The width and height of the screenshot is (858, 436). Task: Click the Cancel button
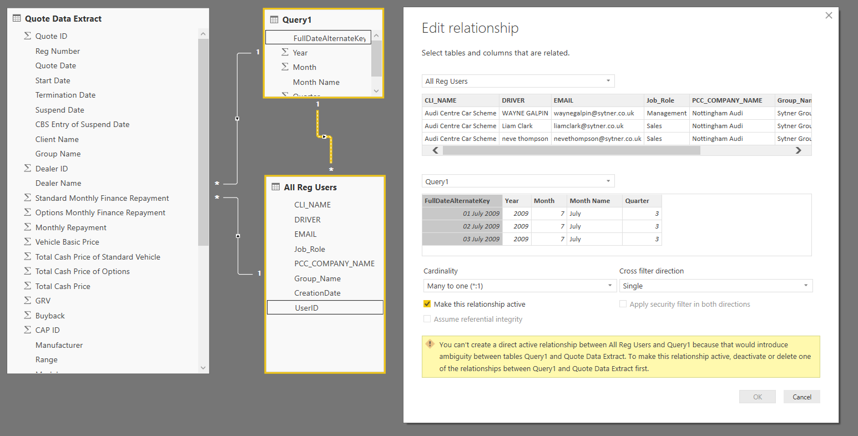pyautogui.click(x=802, y=397)
